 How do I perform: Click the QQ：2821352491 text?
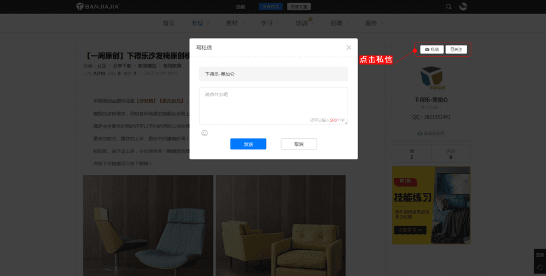coord(431,117)
